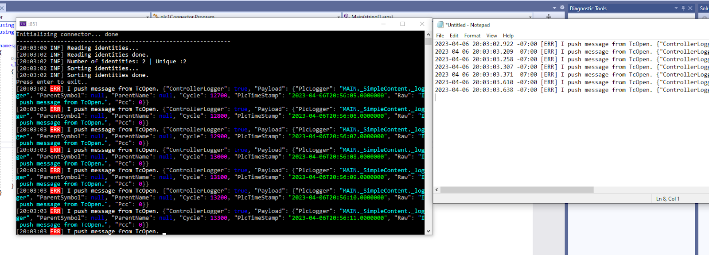The height and width of the screenshot is (255, 709).
Task: Click the Cycle value 12900 in the console
Action: pos(219,136)
